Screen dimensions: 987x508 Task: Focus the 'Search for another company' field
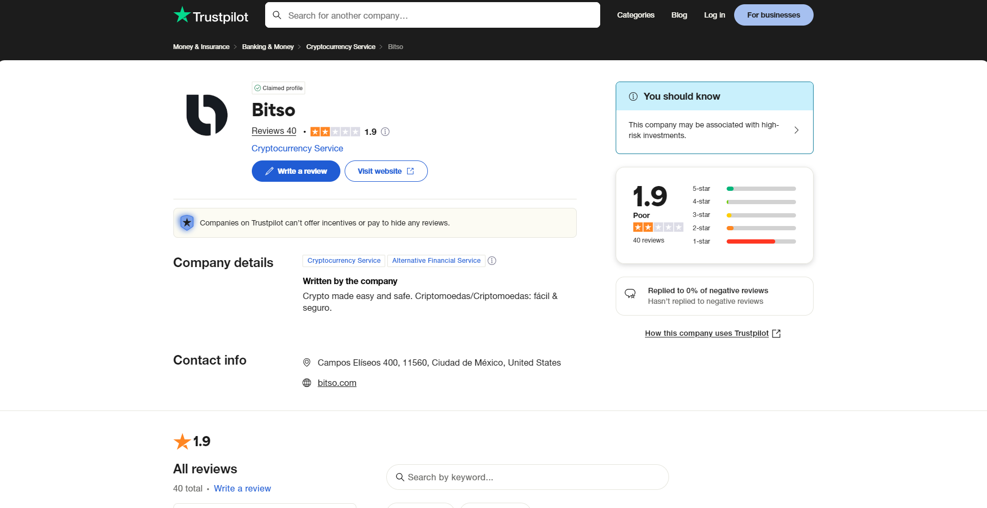coord(432,15)
